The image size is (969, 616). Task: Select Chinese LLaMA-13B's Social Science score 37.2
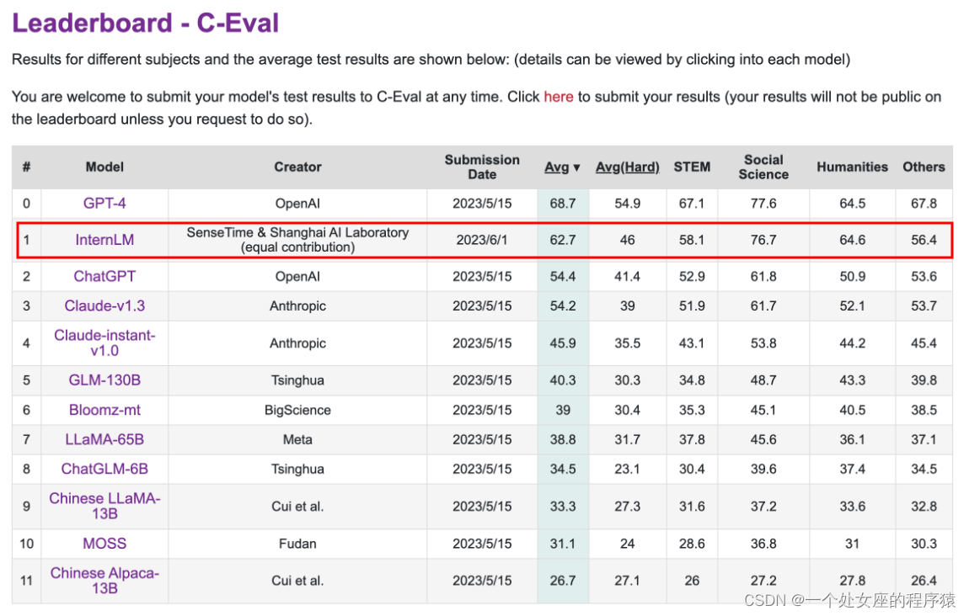[x=763, y=506]
